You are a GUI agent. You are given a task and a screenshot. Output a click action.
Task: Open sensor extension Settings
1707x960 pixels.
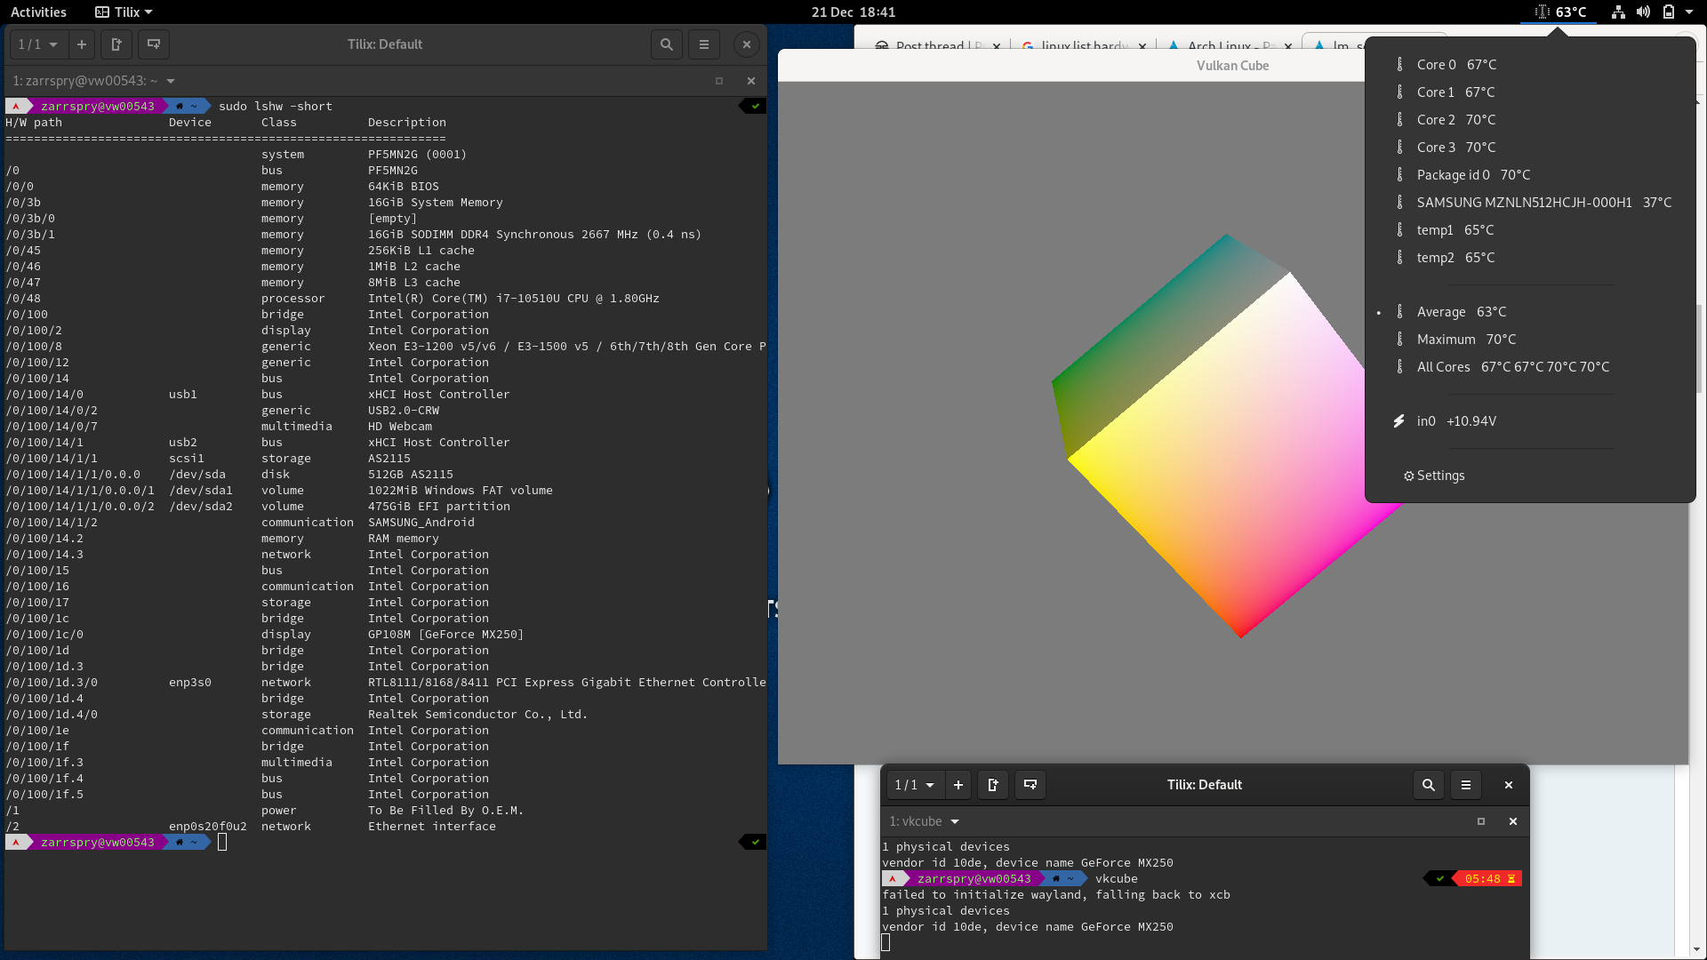[1529, 476]
